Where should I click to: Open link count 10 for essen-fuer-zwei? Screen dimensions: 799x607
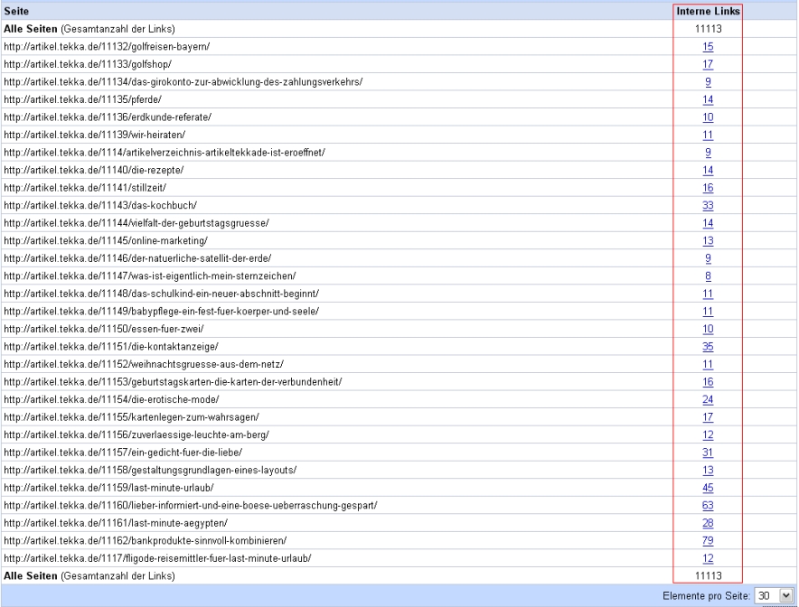pyautogui.click(x=708, y=329)
